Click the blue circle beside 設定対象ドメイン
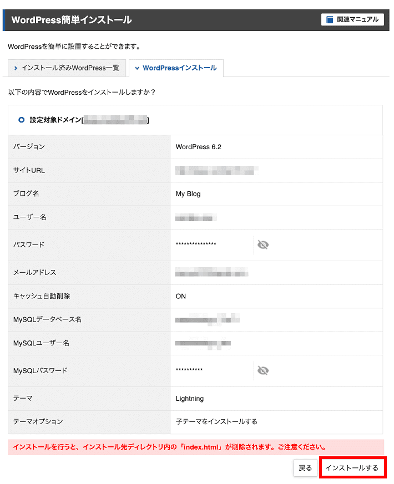 tap(21, 120)
